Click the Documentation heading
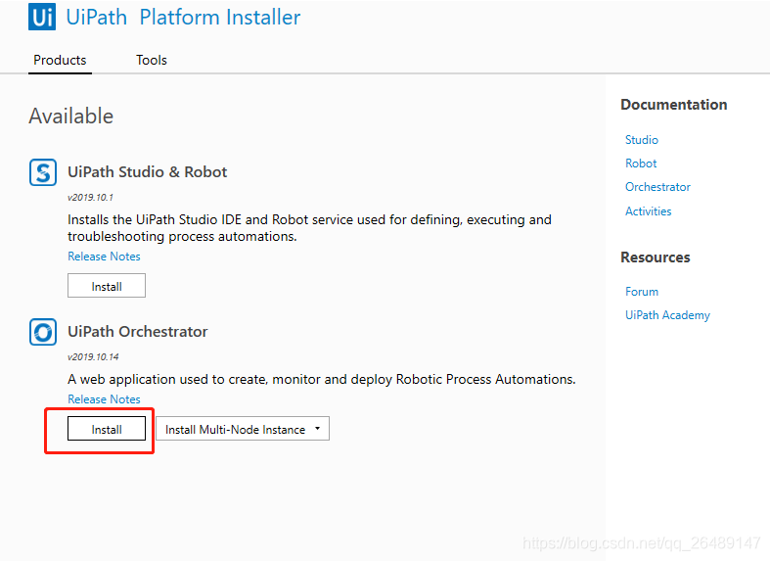This screenshot has width=770, height=561. 674,105
